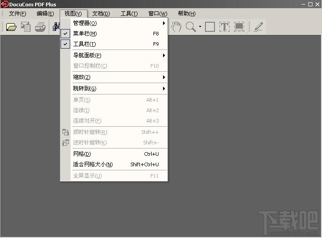The image size is (322, 238).
Task: Open the zoom tool dropdown arrow
Action: 200,27
